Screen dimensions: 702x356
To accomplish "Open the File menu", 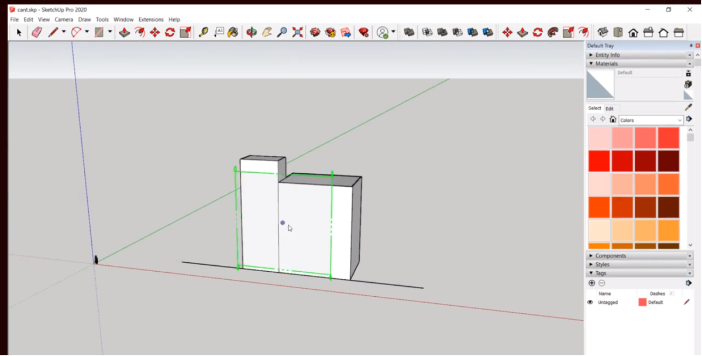I will pos(14,19).
